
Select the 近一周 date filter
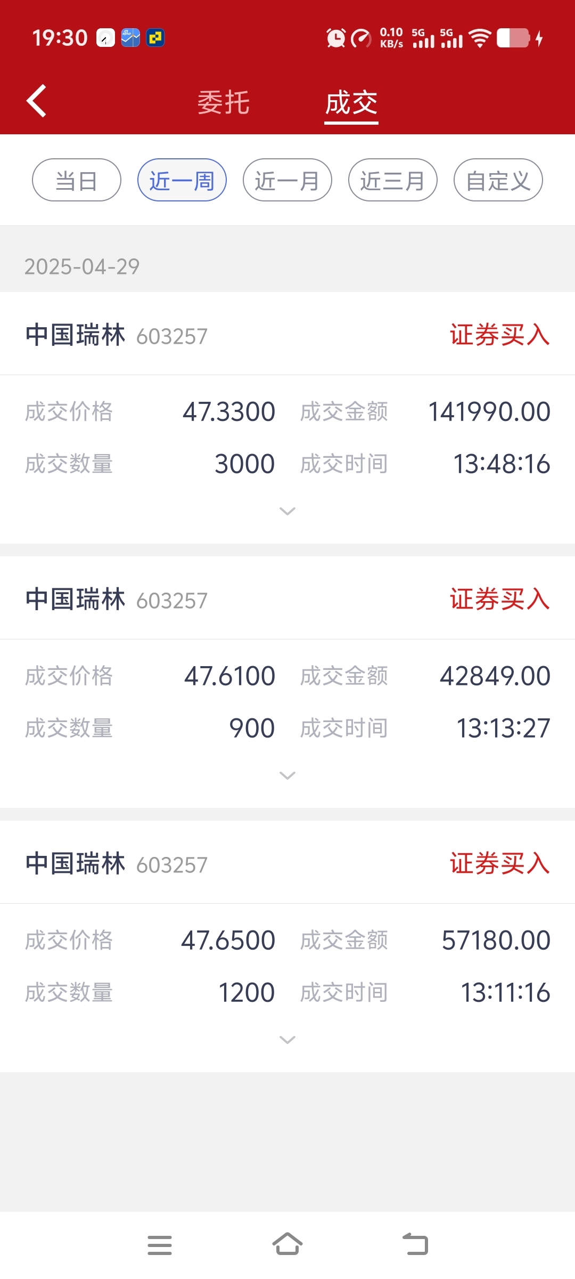[x=182, y=180]
